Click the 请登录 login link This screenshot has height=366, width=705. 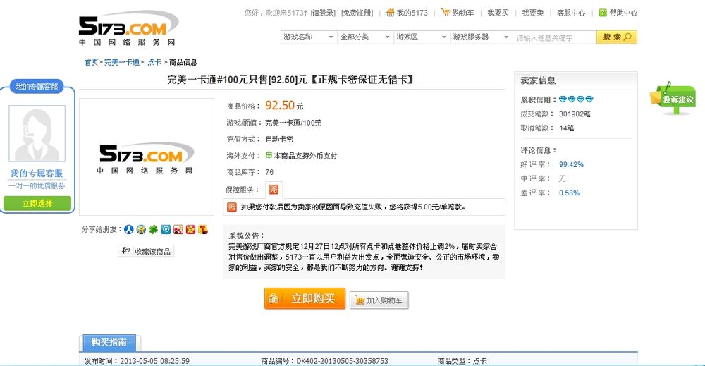(323, 13)
